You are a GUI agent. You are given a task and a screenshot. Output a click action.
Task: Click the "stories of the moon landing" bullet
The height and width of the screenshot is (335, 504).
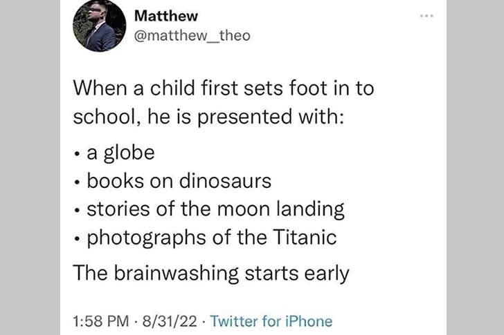215,209
